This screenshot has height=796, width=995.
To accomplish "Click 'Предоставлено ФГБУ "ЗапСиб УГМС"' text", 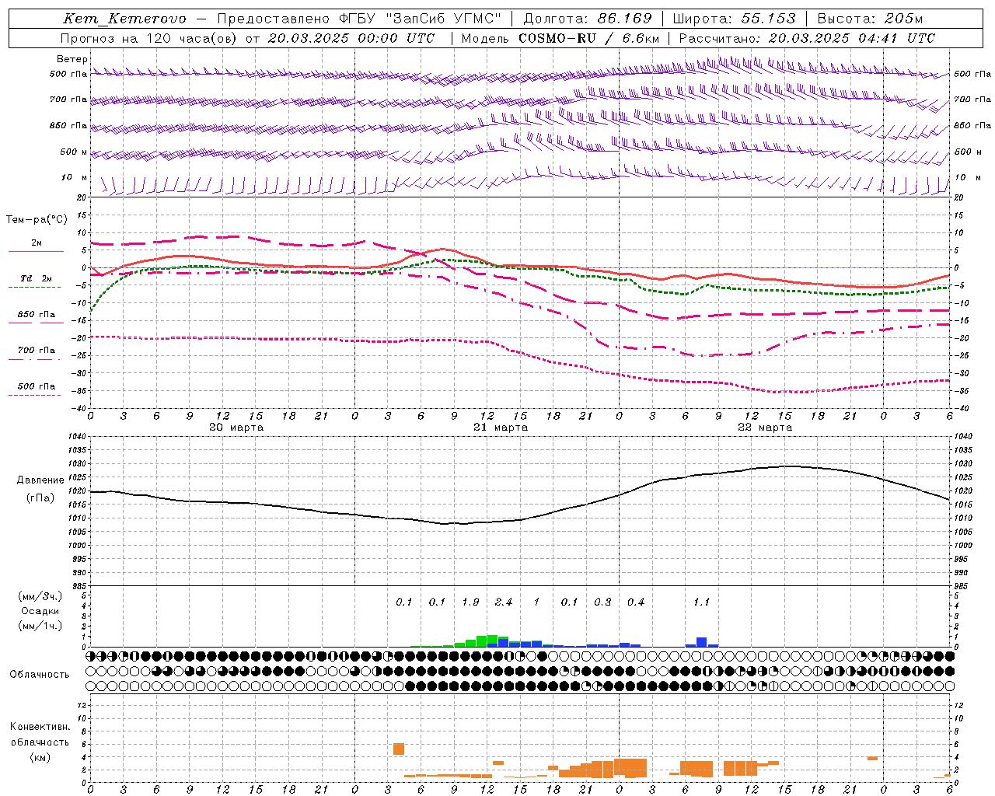I will [x=359, y=19].
